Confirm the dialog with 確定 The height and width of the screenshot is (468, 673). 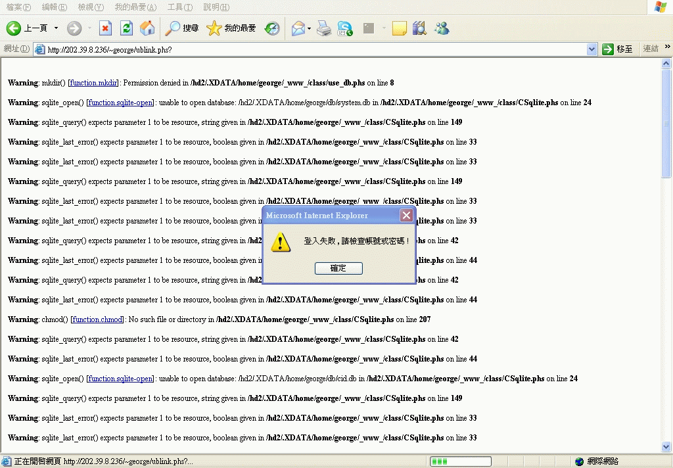[x=338, y=268]
